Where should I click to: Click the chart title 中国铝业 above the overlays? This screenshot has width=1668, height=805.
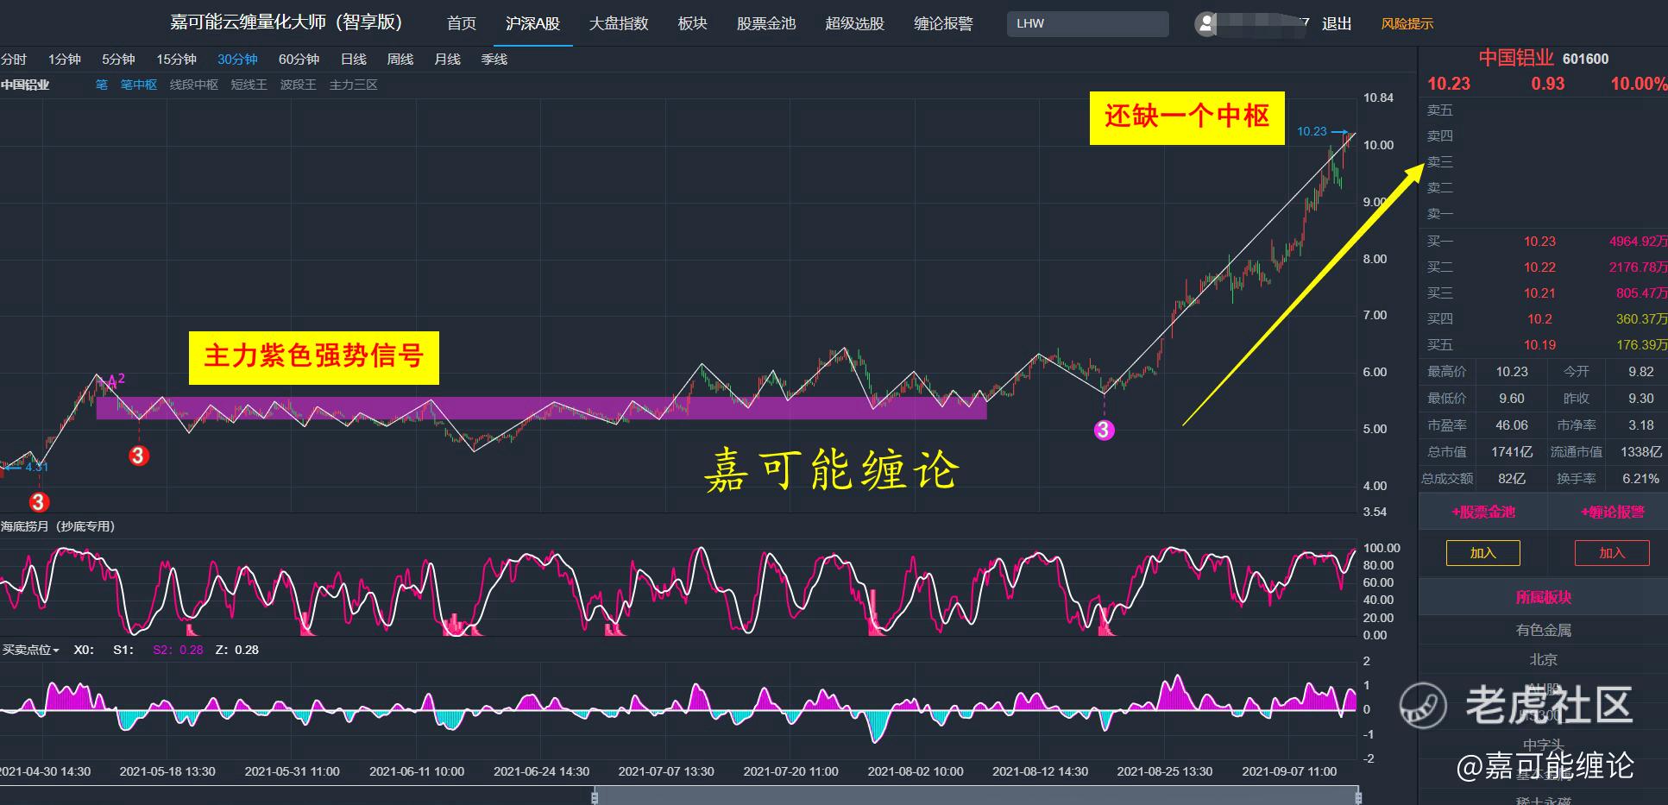point(25,85)
